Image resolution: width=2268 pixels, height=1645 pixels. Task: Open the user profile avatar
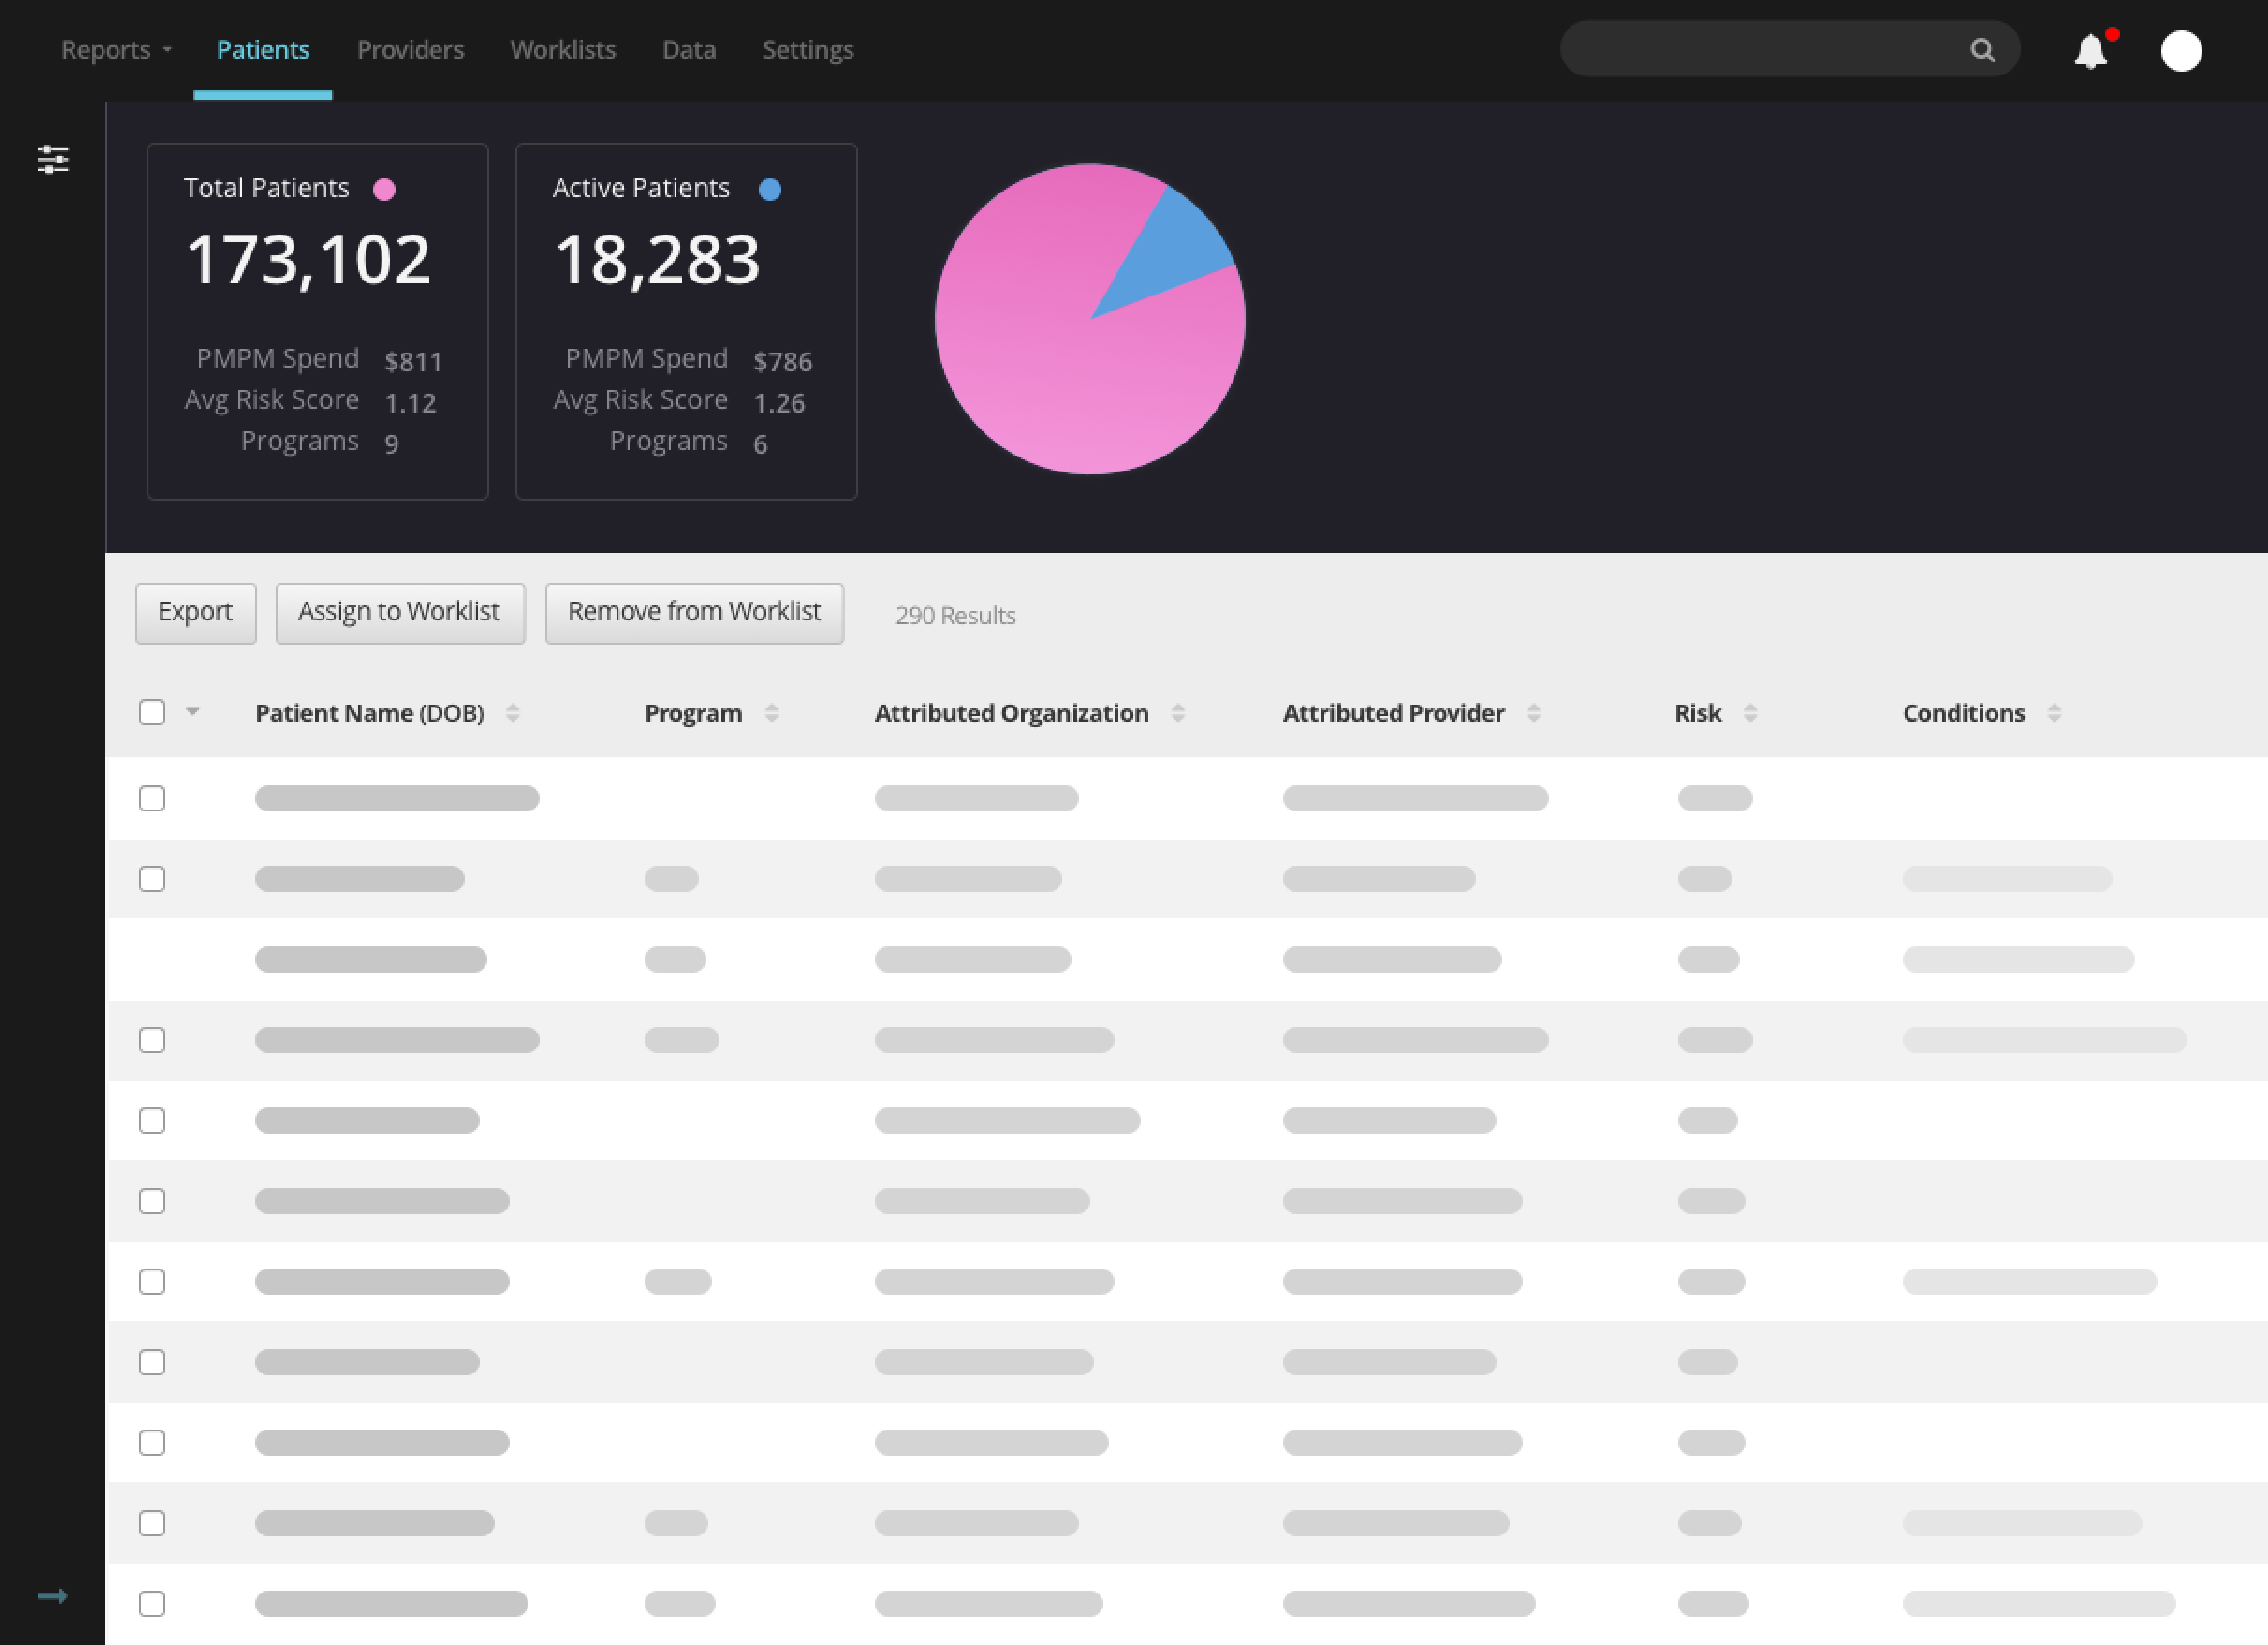tap(2181, 51)
